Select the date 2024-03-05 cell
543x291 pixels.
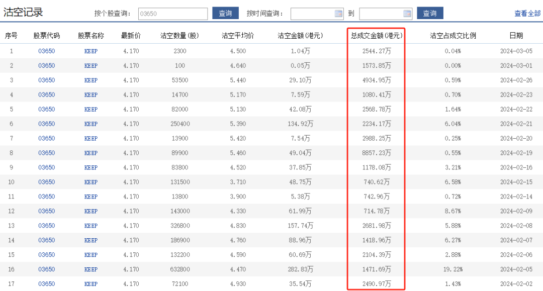(516, 51)
